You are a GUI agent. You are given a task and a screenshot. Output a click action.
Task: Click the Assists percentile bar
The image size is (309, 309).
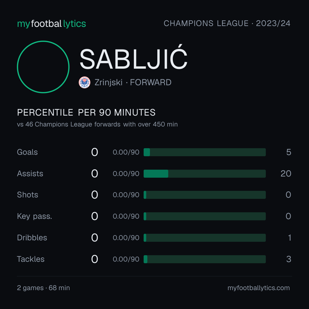[205, 174]
